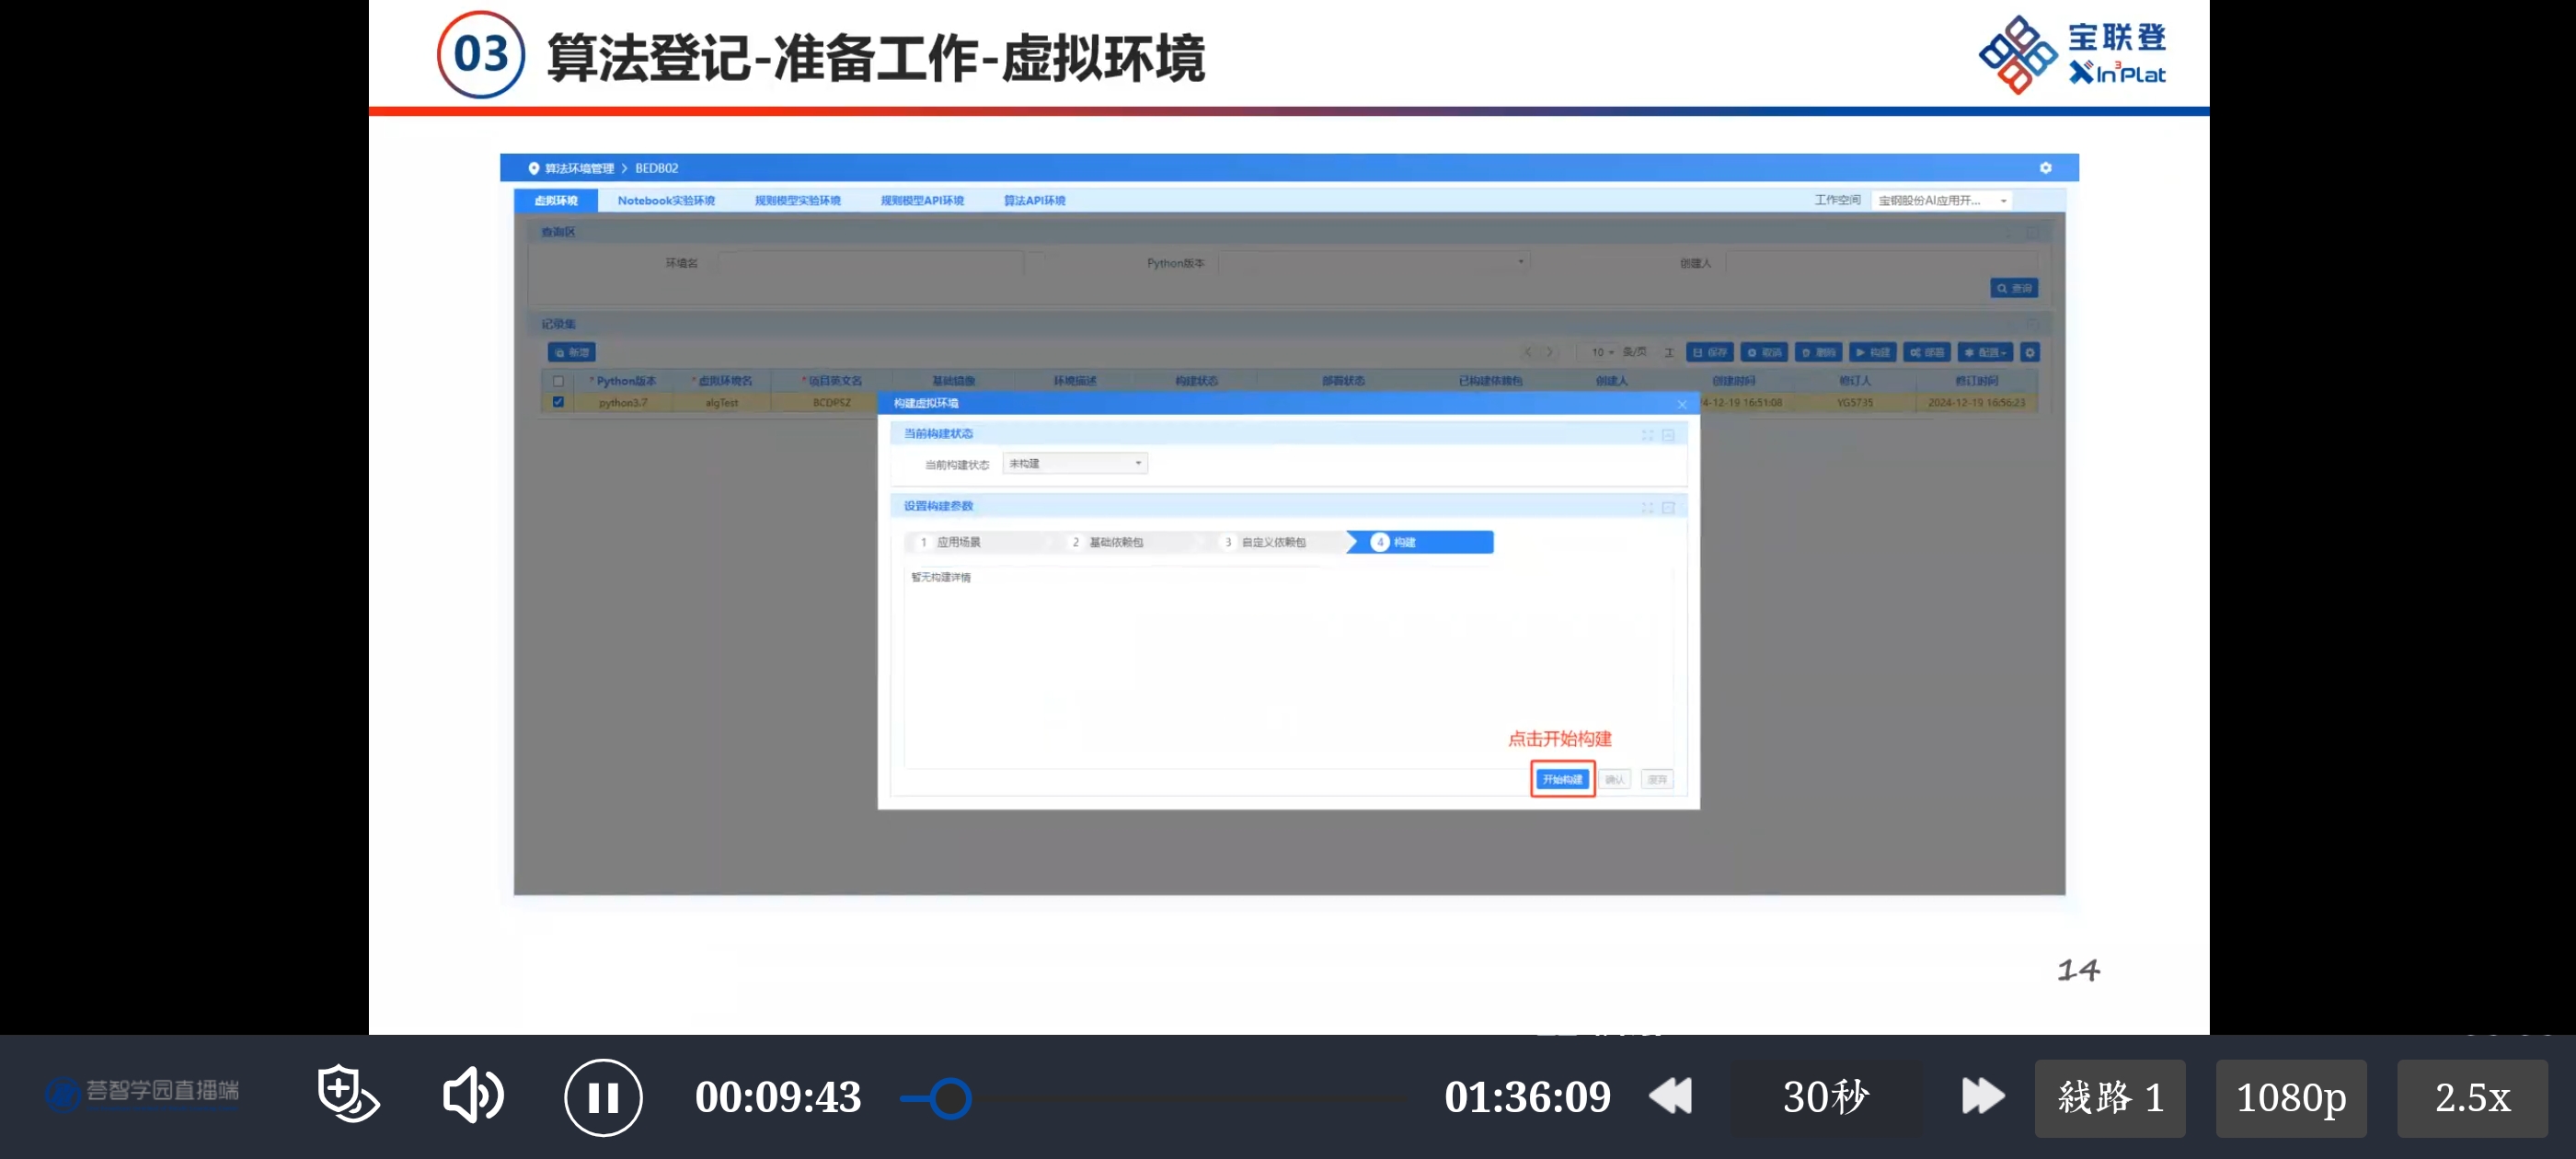Screen dimensions: 2576x1159
Task: Toggle the header select-all checkbox
Action: click(558, 381)
